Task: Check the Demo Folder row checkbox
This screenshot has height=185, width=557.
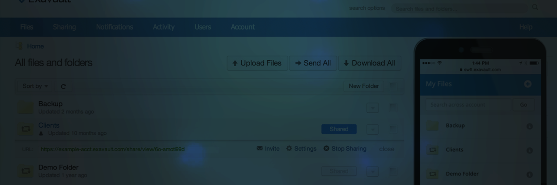Action: pos(393,171)
